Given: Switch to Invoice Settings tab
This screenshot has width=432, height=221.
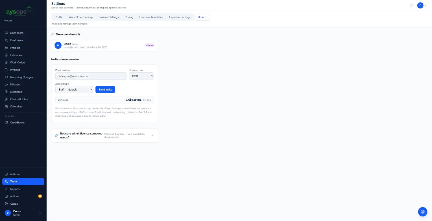Looking at the screenshot, I should [x=109, y=17].
